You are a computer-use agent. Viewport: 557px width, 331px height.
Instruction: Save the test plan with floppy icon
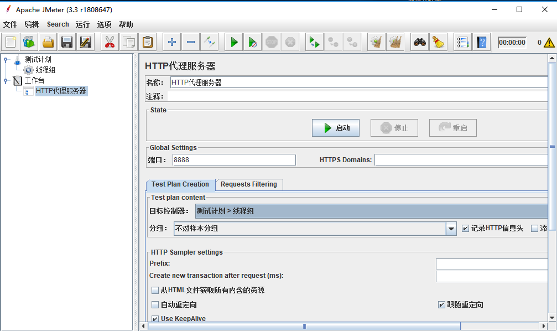tap(67, 42)
